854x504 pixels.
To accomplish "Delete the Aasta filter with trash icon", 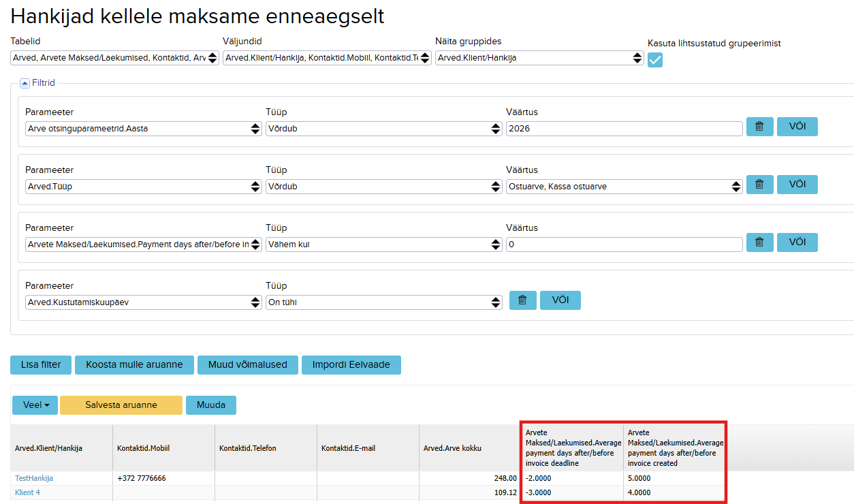I will click(x=759, y=127).
